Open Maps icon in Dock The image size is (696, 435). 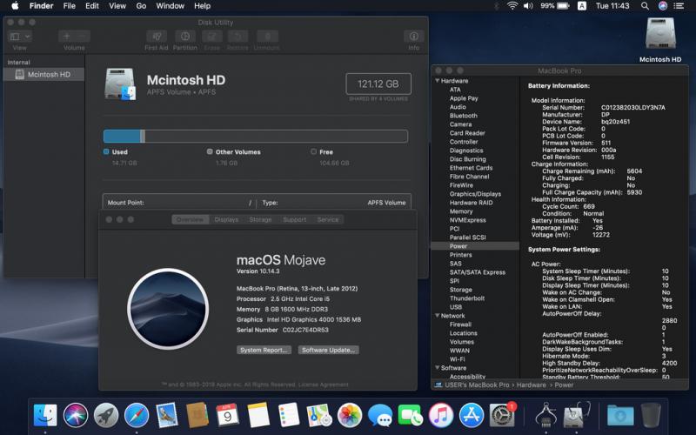[319, 416]
